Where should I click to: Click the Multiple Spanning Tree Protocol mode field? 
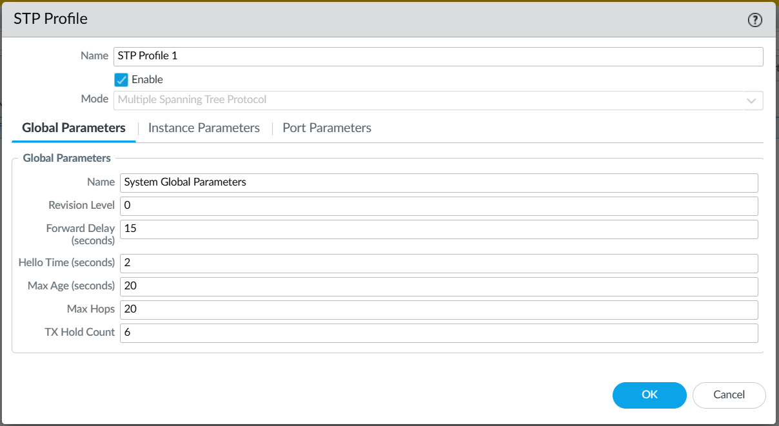[439, 101]
